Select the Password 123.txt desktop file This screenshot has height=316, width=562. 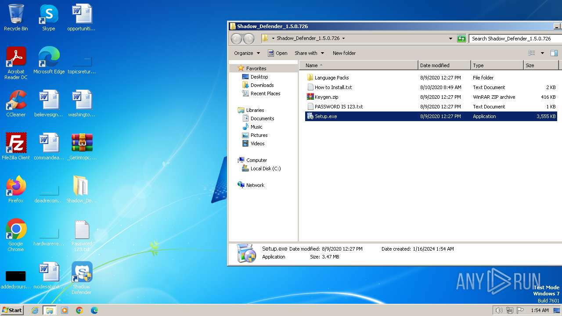[82, 235]
